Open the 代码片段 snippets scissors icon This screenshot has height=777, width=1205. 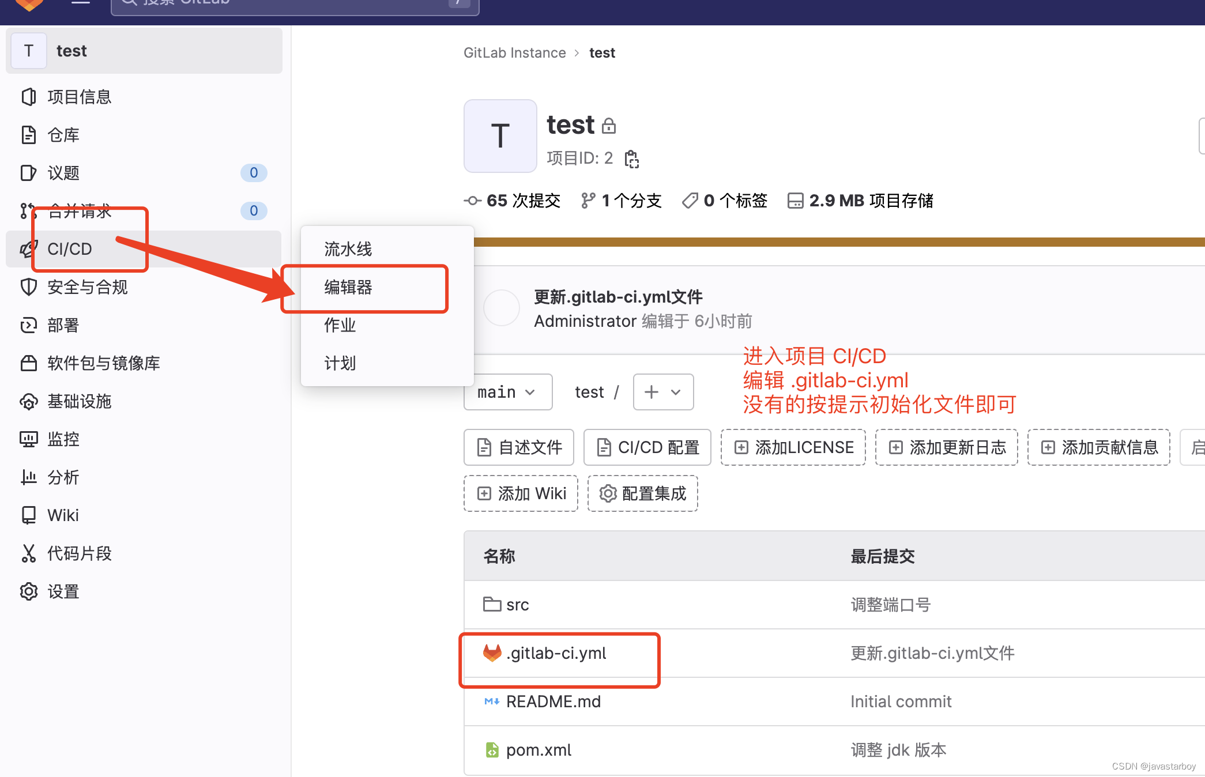28,553
